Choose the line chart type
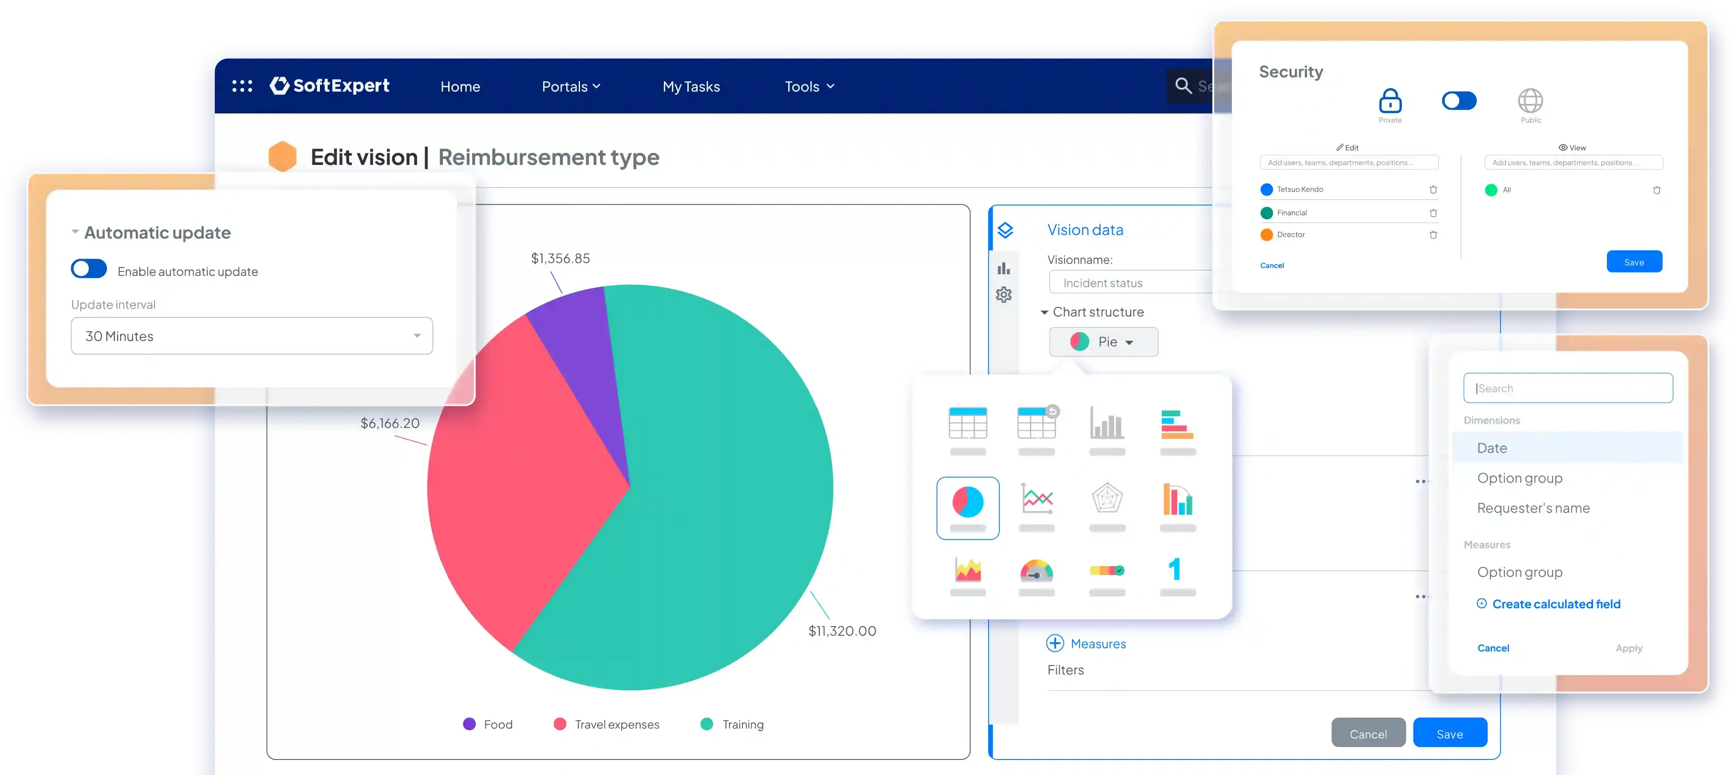This screenshot has height=775, width=1736. 1037,499
